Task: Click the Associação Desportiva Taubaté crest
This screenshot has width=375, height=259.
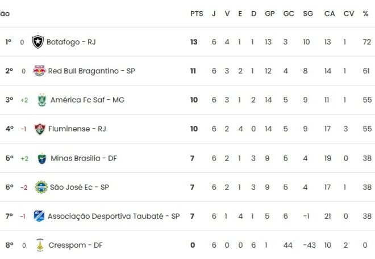Action: coord(39,216)
